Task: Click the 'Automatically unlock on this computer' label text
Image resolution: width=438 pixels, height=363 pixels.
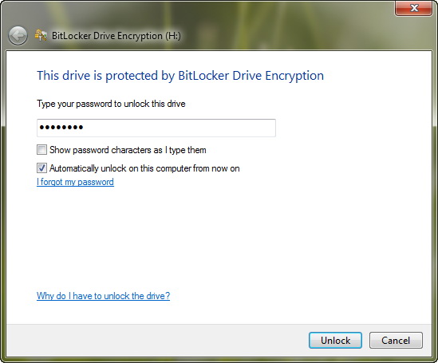Action: (x=144, y=168)
